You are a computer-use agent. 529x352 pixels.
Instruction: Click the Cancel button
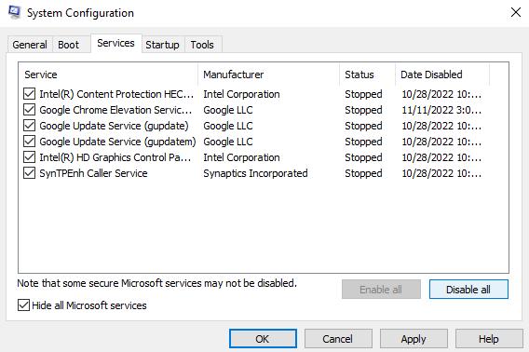pyautogui.click(x=338, y=339)
